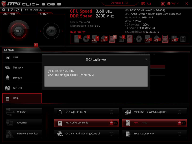Close the BIOS Log Review dialog
Viewport: 192px width, 144px height.
click(146, 59)
